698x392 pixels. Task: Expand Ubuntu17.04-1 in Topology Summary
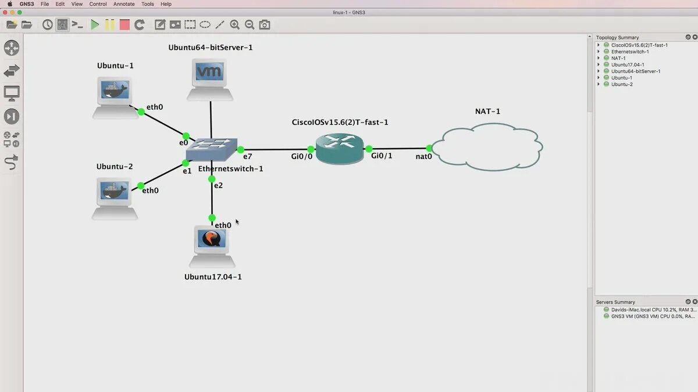tap(599, 64)
